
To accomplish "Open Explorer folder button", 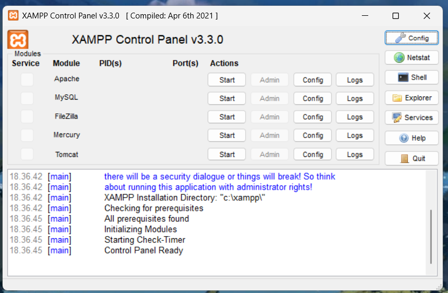I will pyautogui.click(x=412, y=98).
